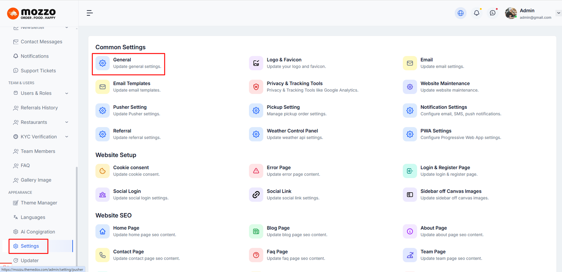Expand the Users & Roles submenu
This screenshot has height=272, width=562.
(67, 93)
